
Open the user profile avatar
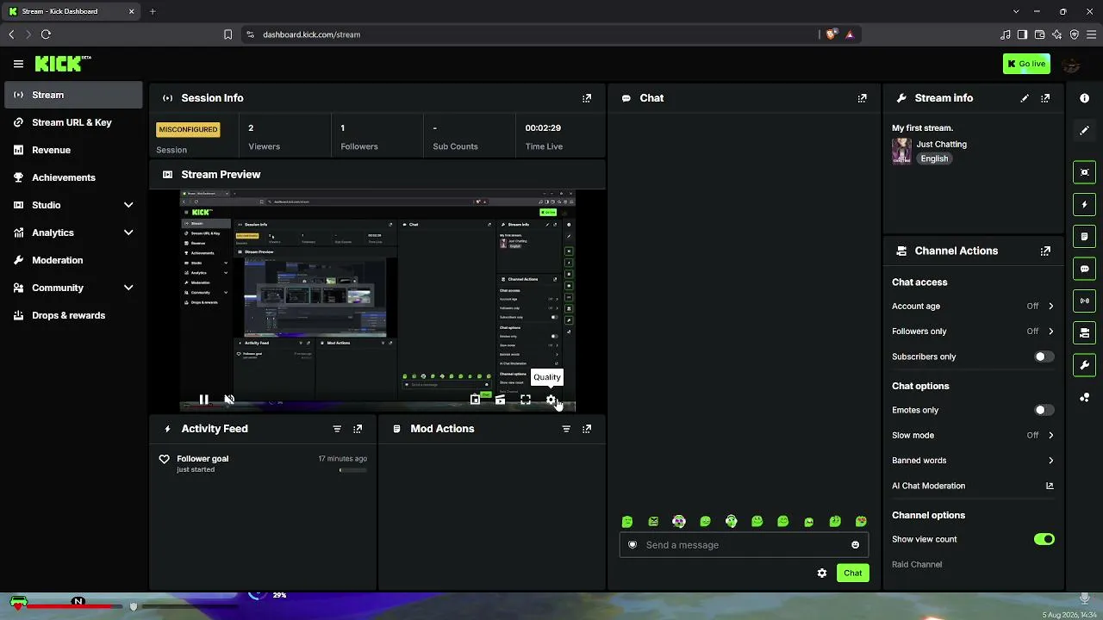pyautogui.click(x=1071, y=64)
